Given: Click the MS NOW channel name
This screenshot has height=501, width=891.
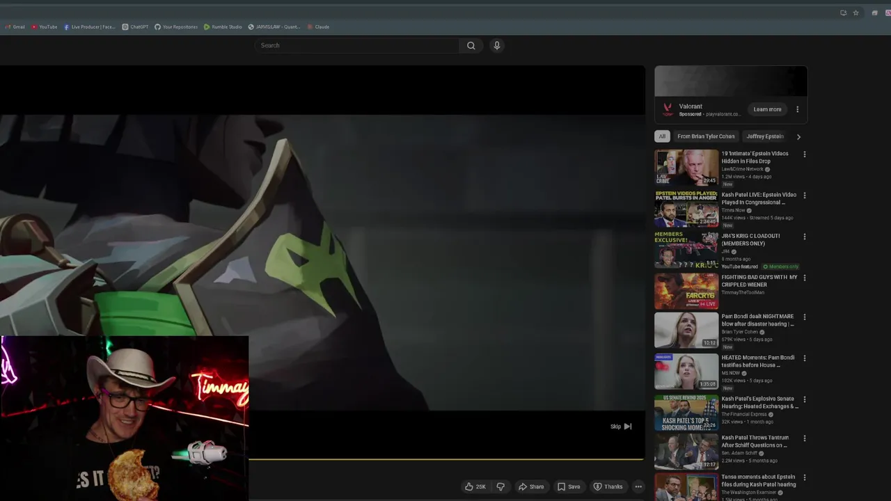Looking at the screenshot, I should (731, 373).
